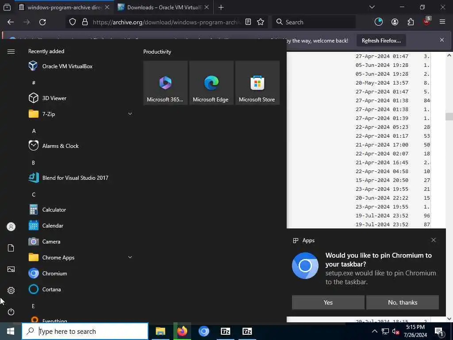Open the Power options in Start
This screenshot has height=340, width=453.
click(x=11, y=312)
